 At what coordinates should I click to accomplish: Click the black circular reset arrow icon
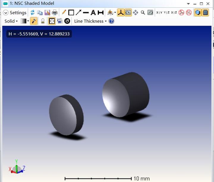(x=67, y=21)
